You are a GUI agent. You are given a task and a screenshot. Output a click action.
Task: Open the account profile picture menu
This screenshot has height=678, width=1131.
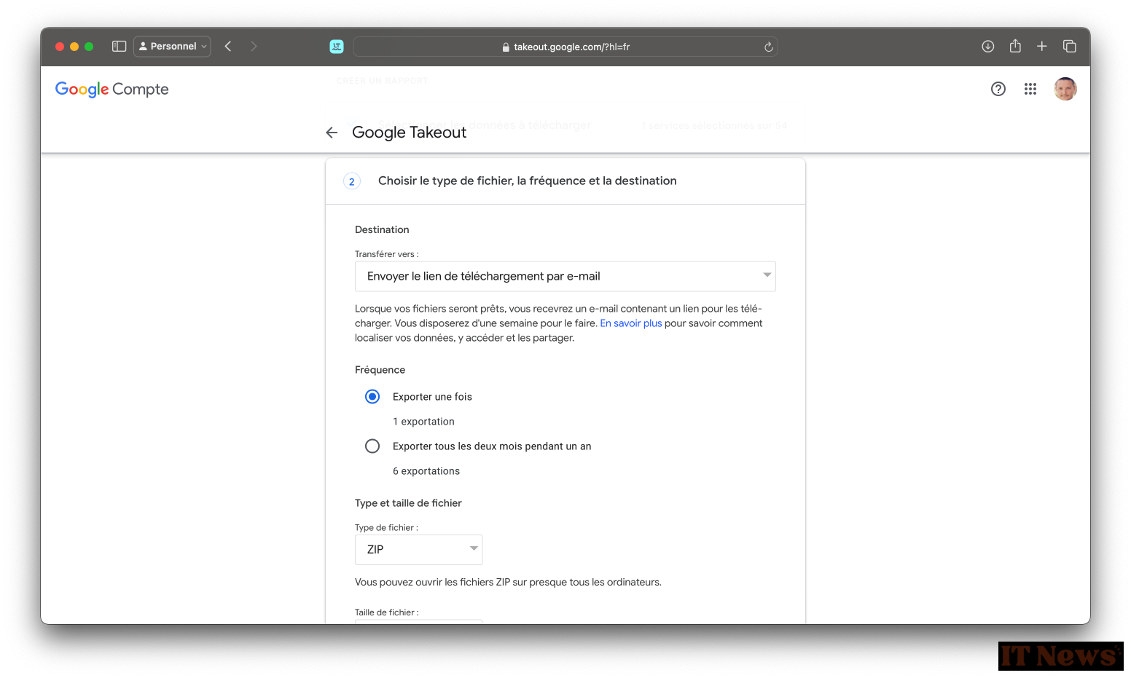click(x=1065, y=89)
